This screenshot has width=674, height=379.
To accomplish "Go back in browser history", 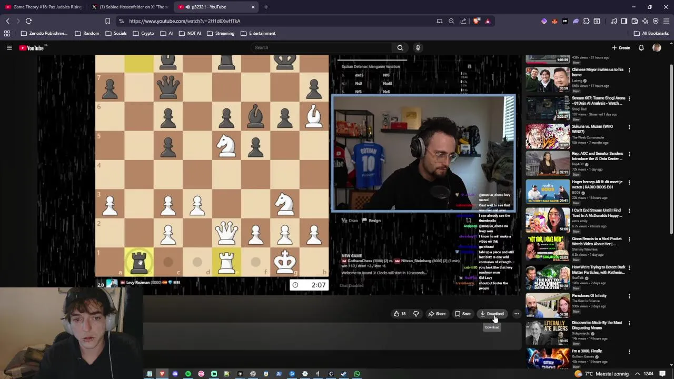I will click(x=7, y=21).
